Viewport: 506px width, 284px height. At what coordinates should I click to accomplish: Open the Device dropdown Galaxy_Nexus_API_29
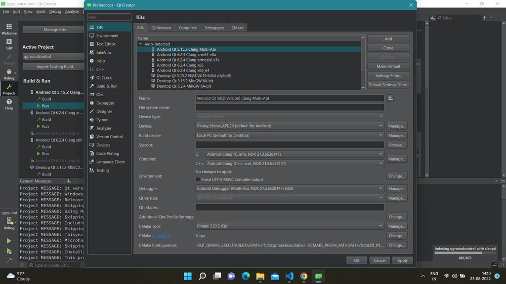click(290, 126)
